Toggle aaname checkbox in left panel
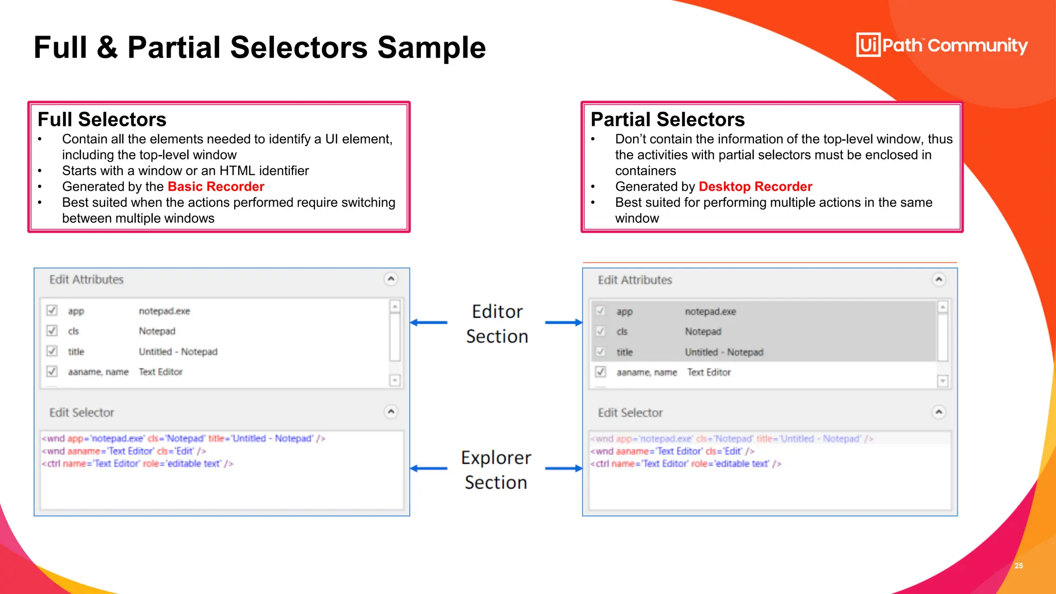This screenshot has height=594, width=1056. pyautogui.click(x=52, y=371)
